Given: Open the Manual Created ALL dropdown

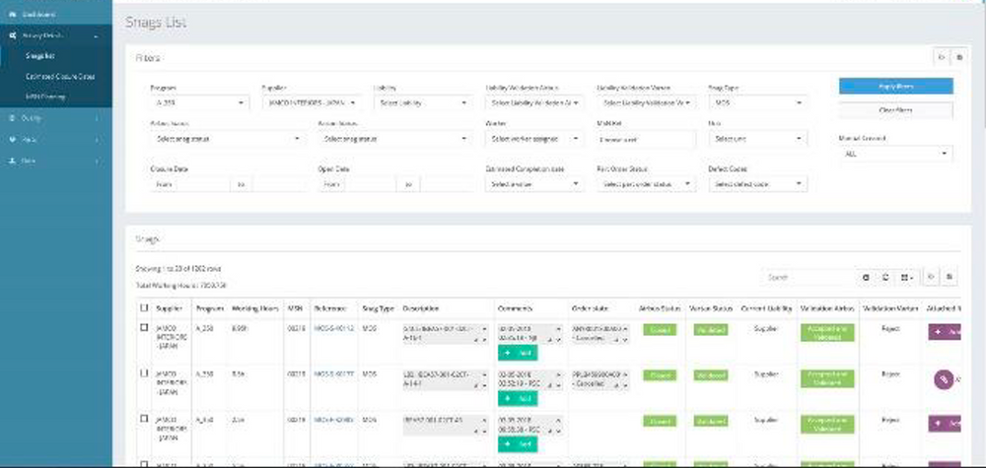Looking at the screenshot, I should 895,154.
